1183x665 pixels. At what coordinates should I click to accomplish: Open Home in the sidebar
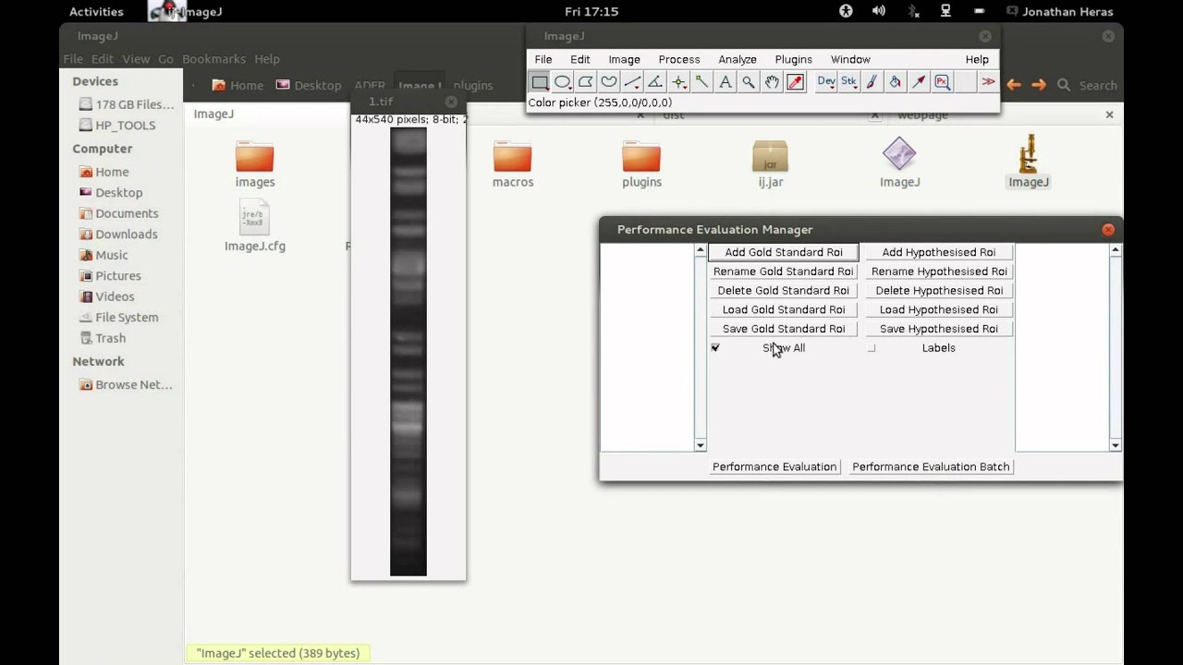pos(112,172)
